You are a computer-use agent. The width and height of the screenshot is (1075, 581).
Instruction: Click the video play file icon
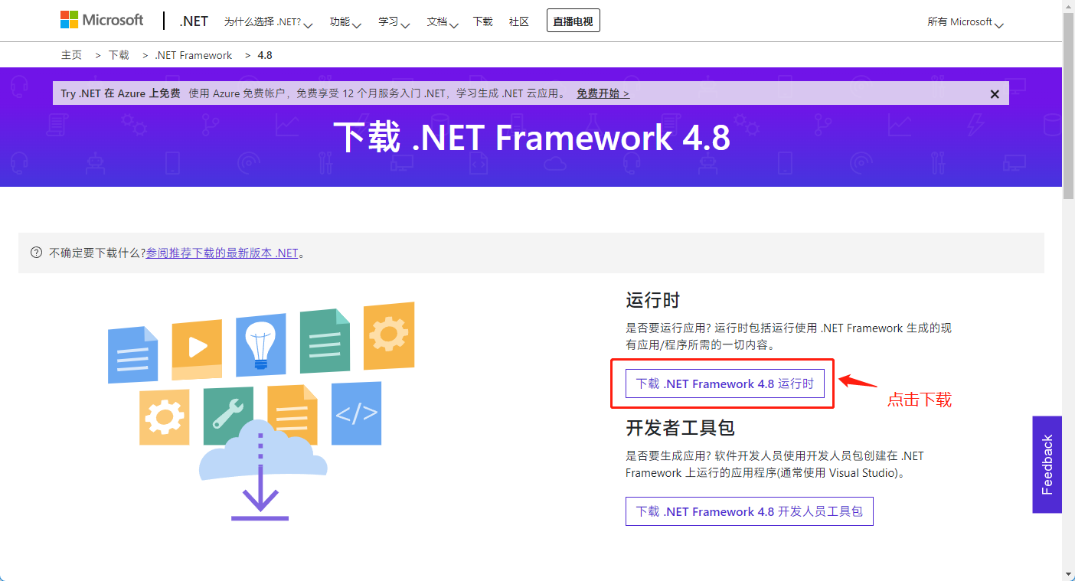[197, 348]
